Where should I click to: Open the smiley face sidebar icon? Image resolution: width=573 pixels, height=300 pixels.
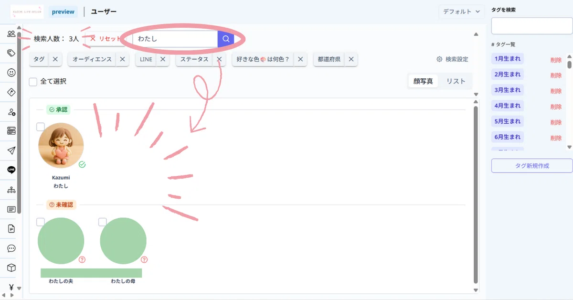pyautogui.click(x=11, y=73)
